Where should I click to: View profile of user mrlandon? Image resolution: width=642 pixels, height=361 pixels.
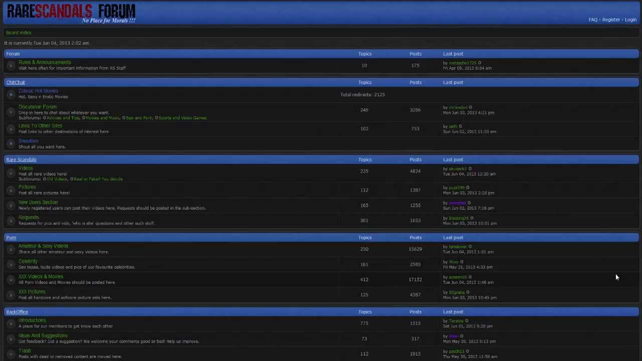(x=458, y=107)
